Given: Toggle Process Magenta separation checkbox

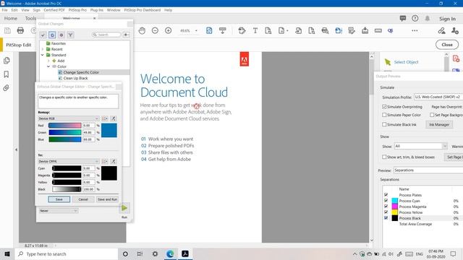Looking at the screenshot, I should click(386, 207).
